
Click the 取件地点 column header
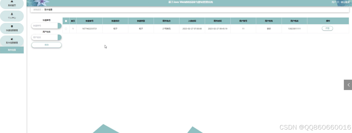coord(167,21)
